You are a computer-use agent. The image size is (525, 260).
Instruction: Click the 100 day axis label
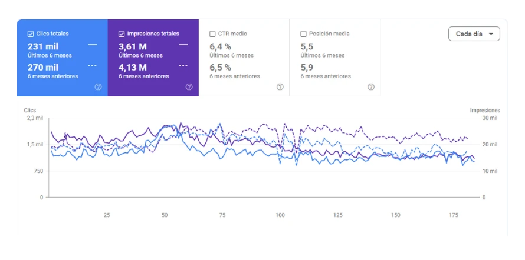[280, 215]
